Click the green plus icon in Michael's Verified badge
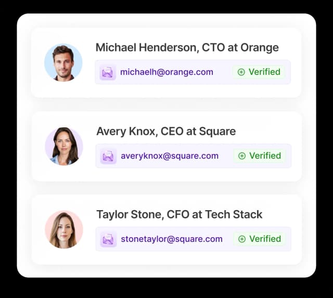 point(241,72)
